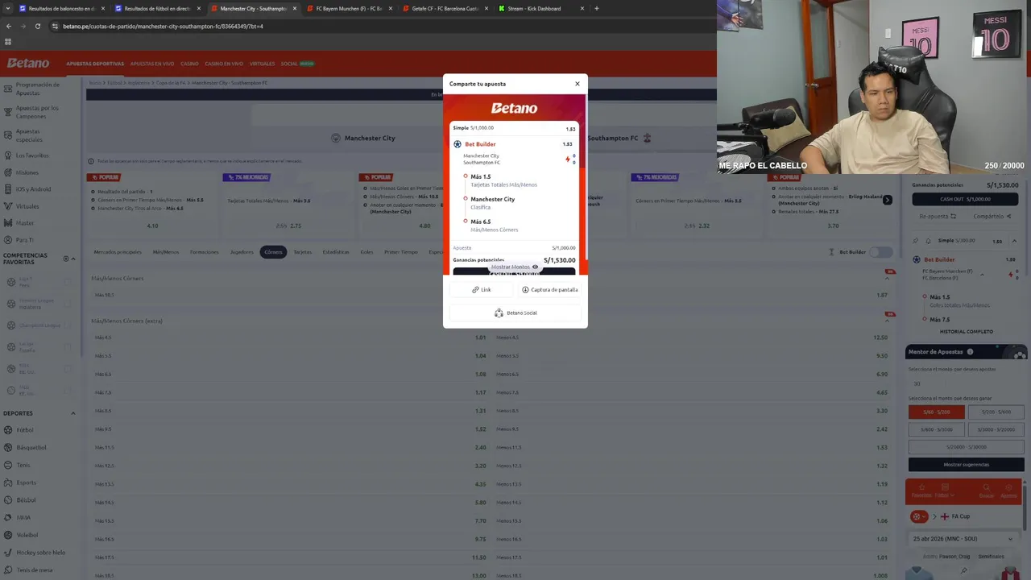1031x580 pixels.
Task: Open Casino en Vivo menu item
Action: point(224,64)
